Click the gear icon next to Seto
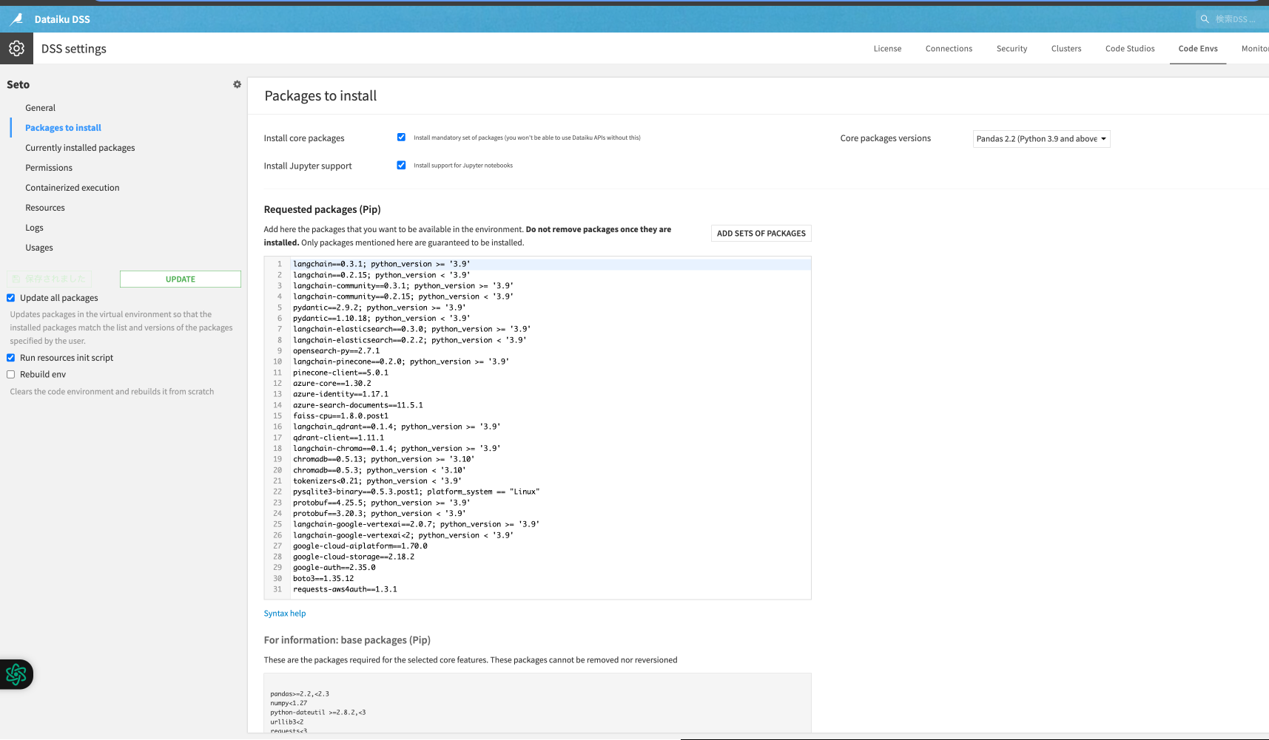Image resolution: width=1269 pixels, height=740 pixels. point(237,84)
